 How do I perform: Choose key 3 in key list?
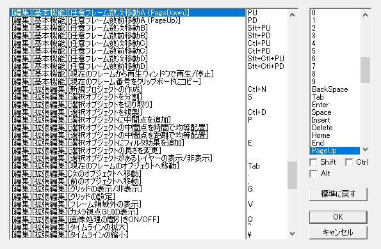click(336, 36)
